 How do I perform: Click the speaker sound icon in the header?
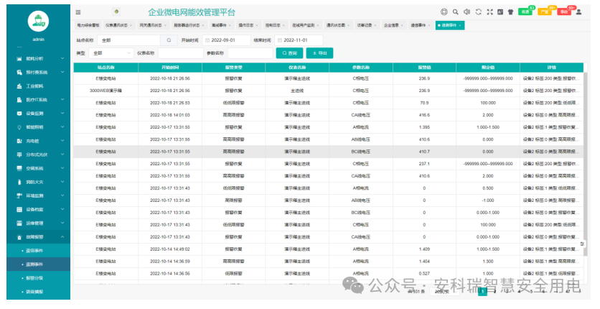(467, 12)
